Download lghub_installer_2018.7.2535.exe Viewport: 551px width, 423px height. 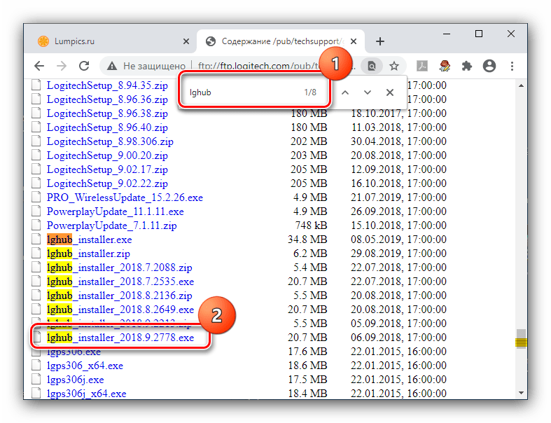[x=120, y=282]
